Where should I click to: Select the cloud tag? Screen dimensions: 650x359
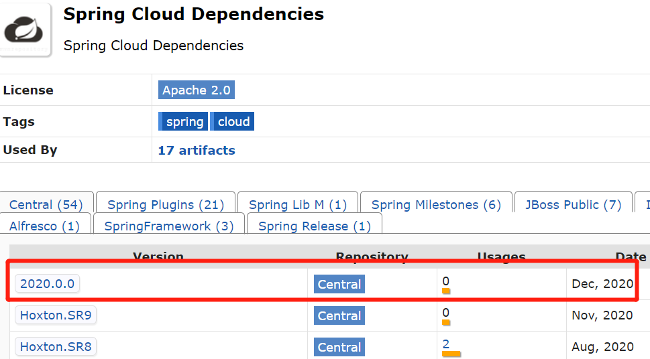click(x=233, y=121)
